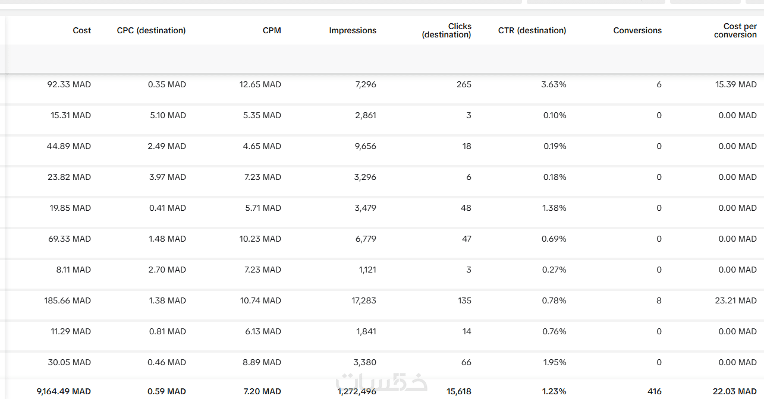764x399 pixels.
Task: Click the 17,283 impressions cell
Action: point(364,300)
